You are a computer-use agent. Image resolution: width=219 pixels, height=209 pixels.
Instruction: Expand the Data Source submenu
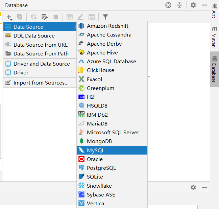pyautogui.click(x=40, y=27)
